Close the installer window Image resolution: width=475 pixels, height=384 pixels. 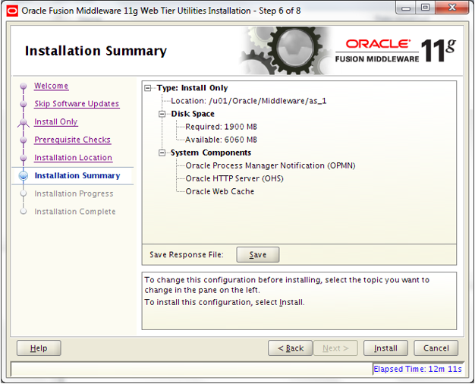452,8
